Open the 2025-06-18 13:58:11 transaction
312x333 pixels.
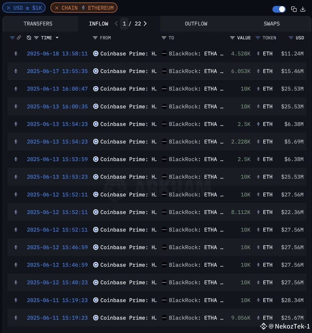57,54
